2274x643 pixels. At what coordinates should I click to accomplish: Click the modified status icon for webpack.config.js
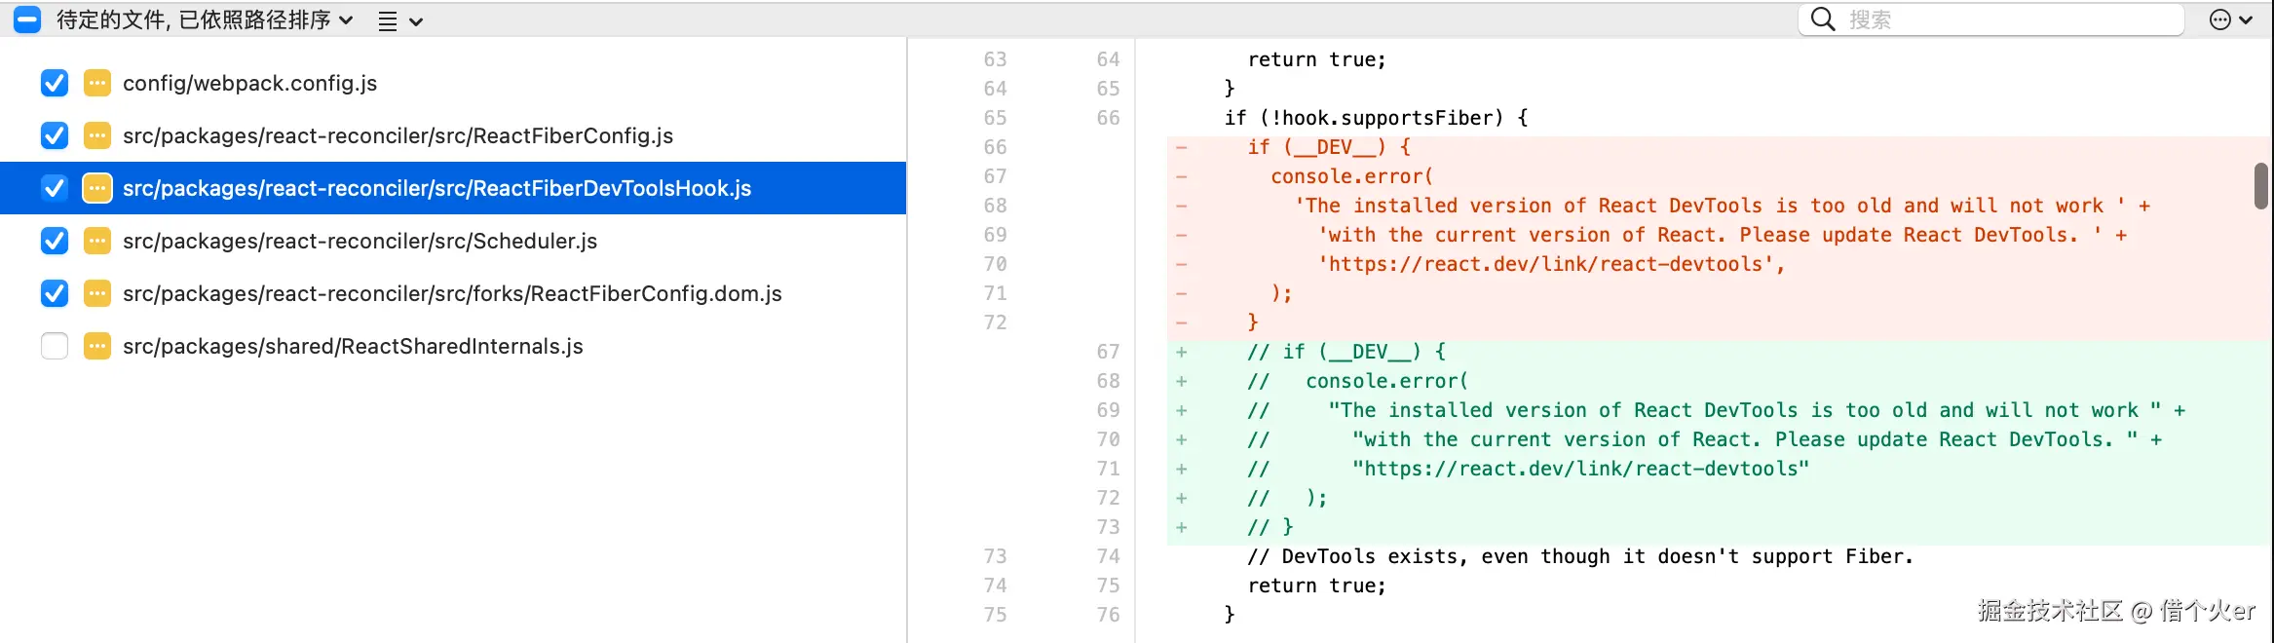pos(97,84)
